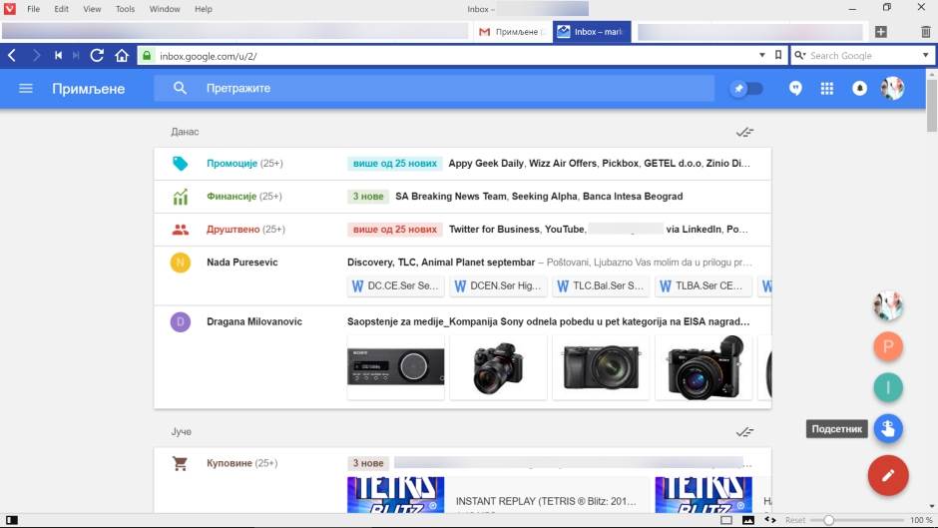The height and width of the screenshot is (528, 938).
Task: Mark all of today's mail as done
Action: [x=743, y=132]
